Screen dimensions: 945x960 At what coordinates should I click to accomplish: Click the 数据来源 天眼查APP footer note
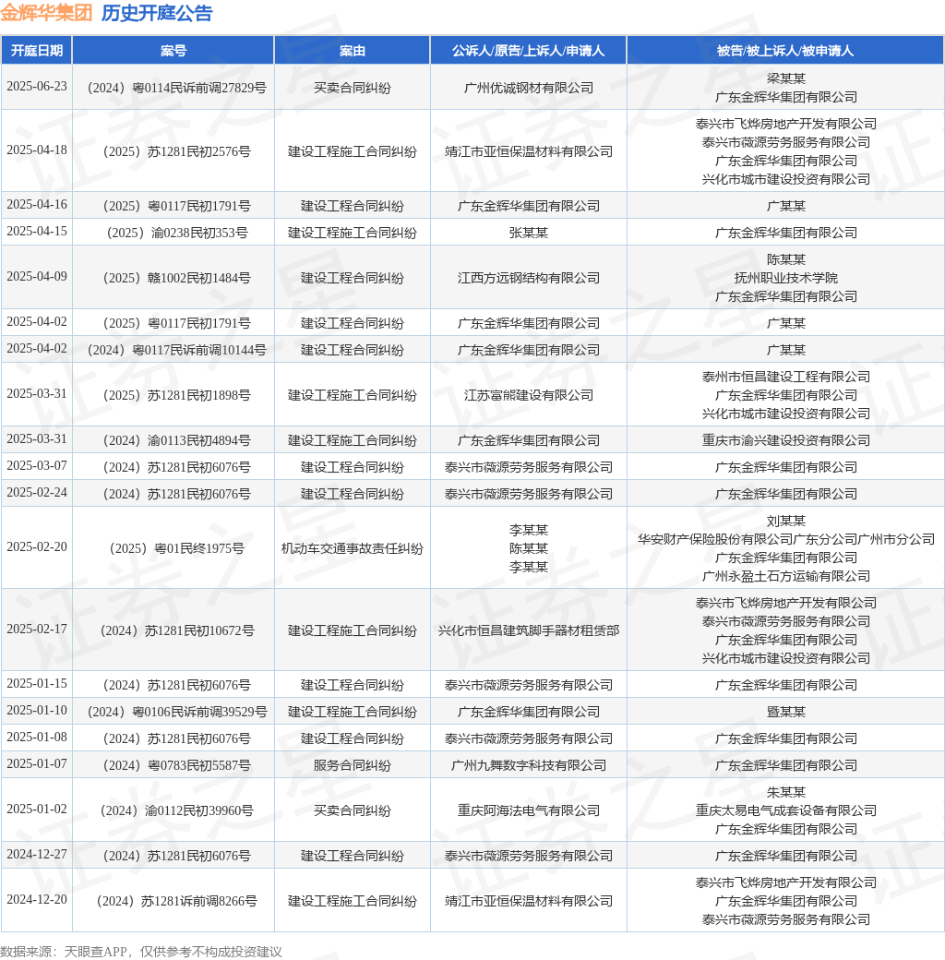tap(141, 952)
